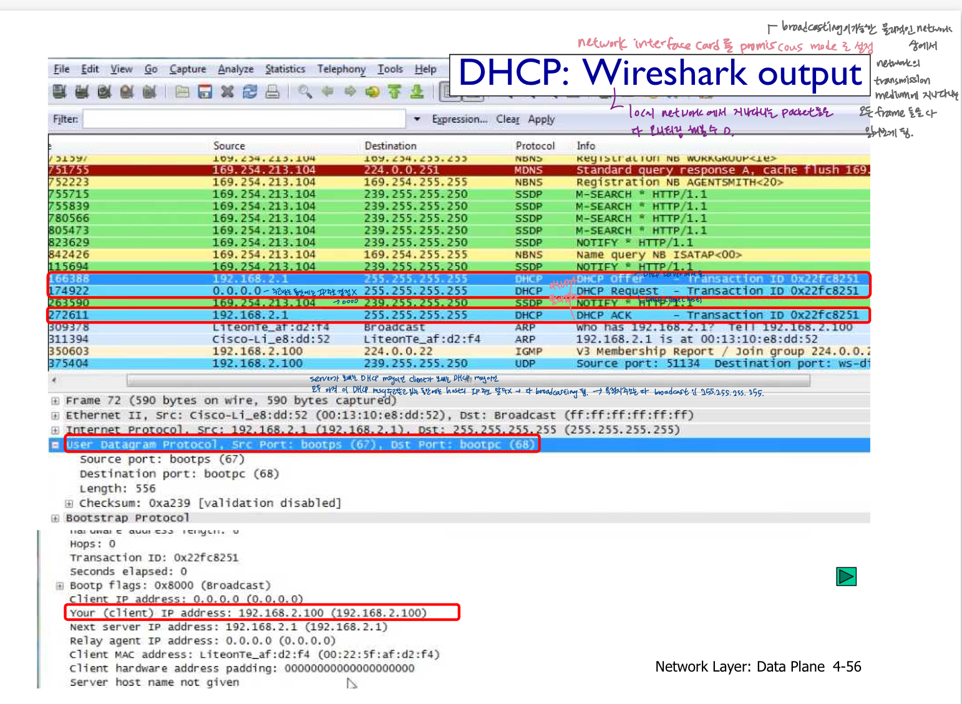The width and height of the screenshot is (962, 704).
Task: Open the File menu
Action: [62, 69]
